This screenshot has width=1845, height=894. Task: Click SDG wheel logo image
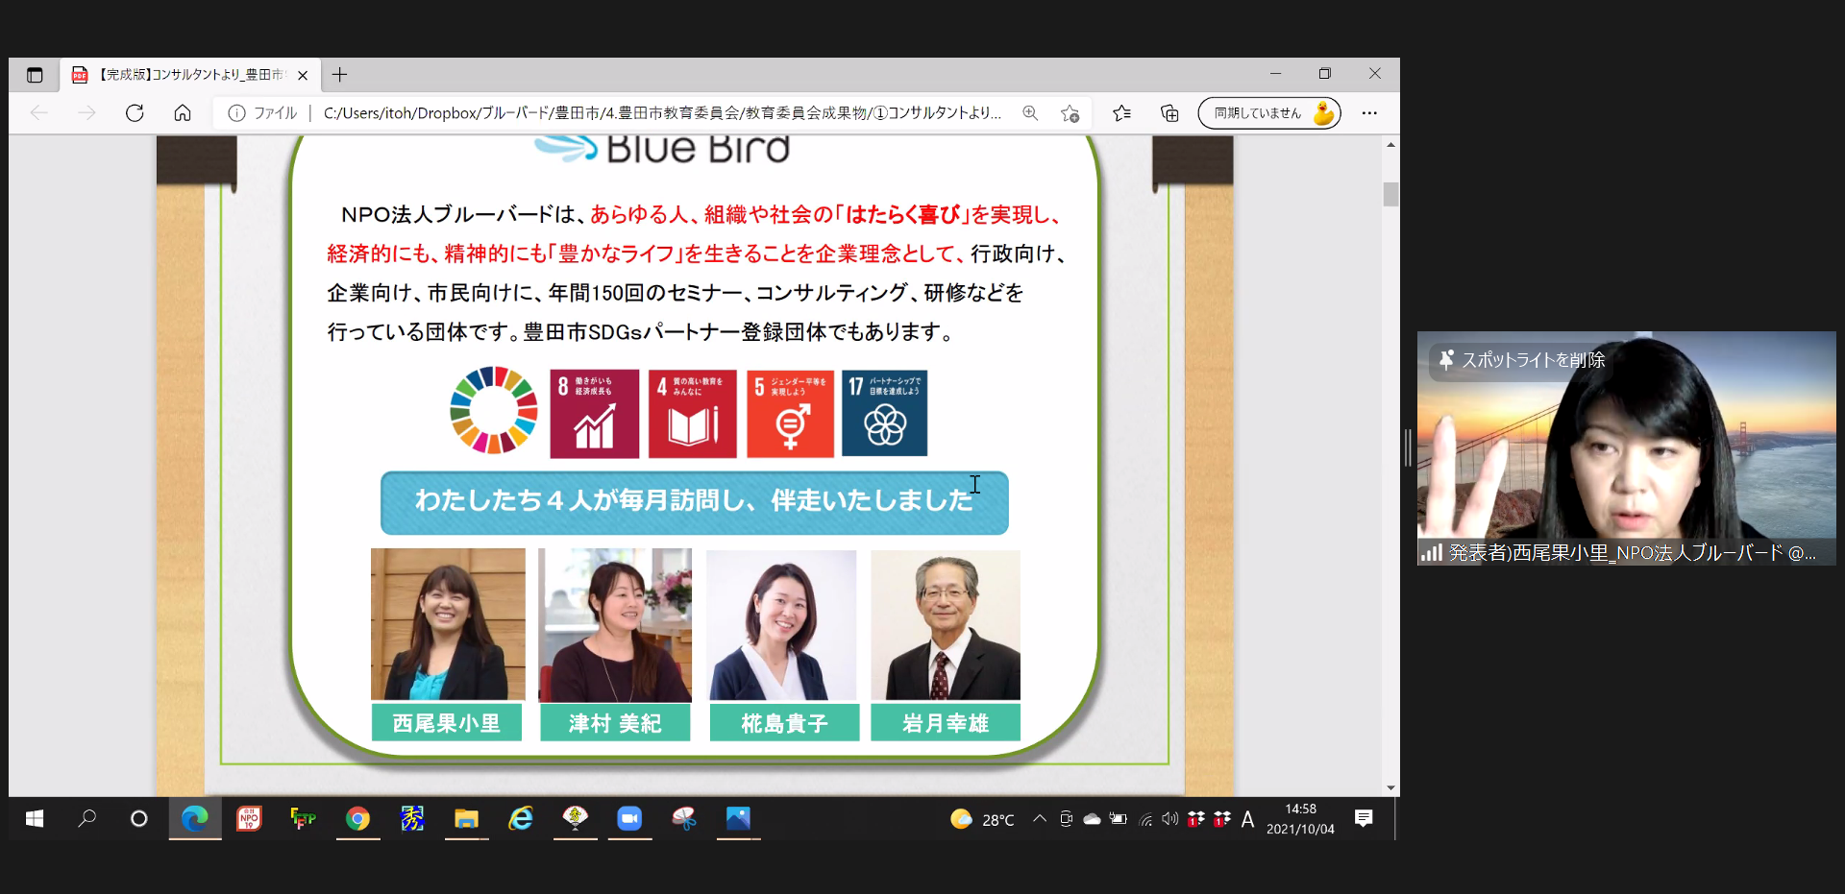494,410
